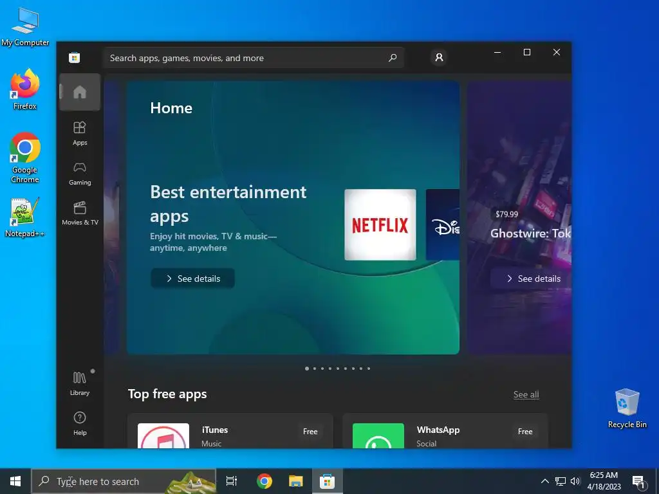The image size is (659, 494).
Task: Open the Windows Start menu
Action: coord(15,481)
